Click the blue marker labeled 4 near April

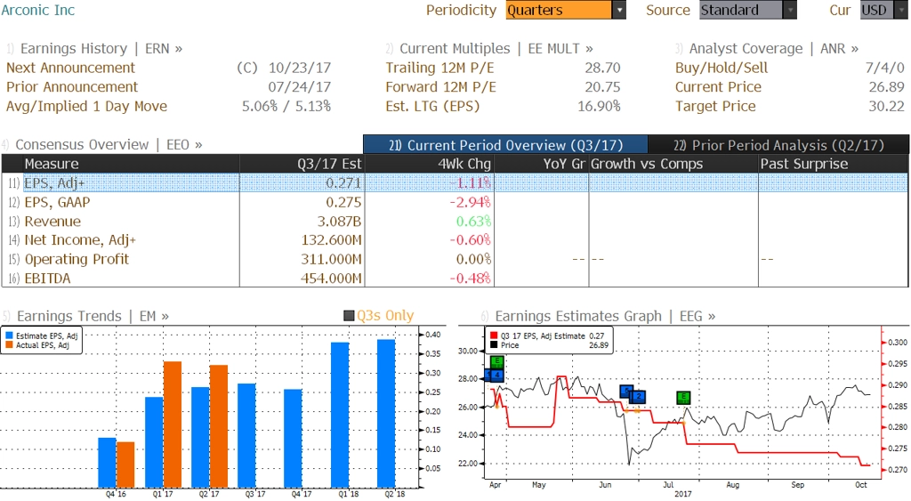pyautogui.click(x=496, y=375)
